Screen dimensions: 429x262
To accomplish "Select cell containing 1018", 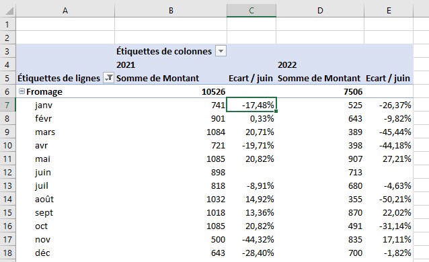I will (171, 212).
